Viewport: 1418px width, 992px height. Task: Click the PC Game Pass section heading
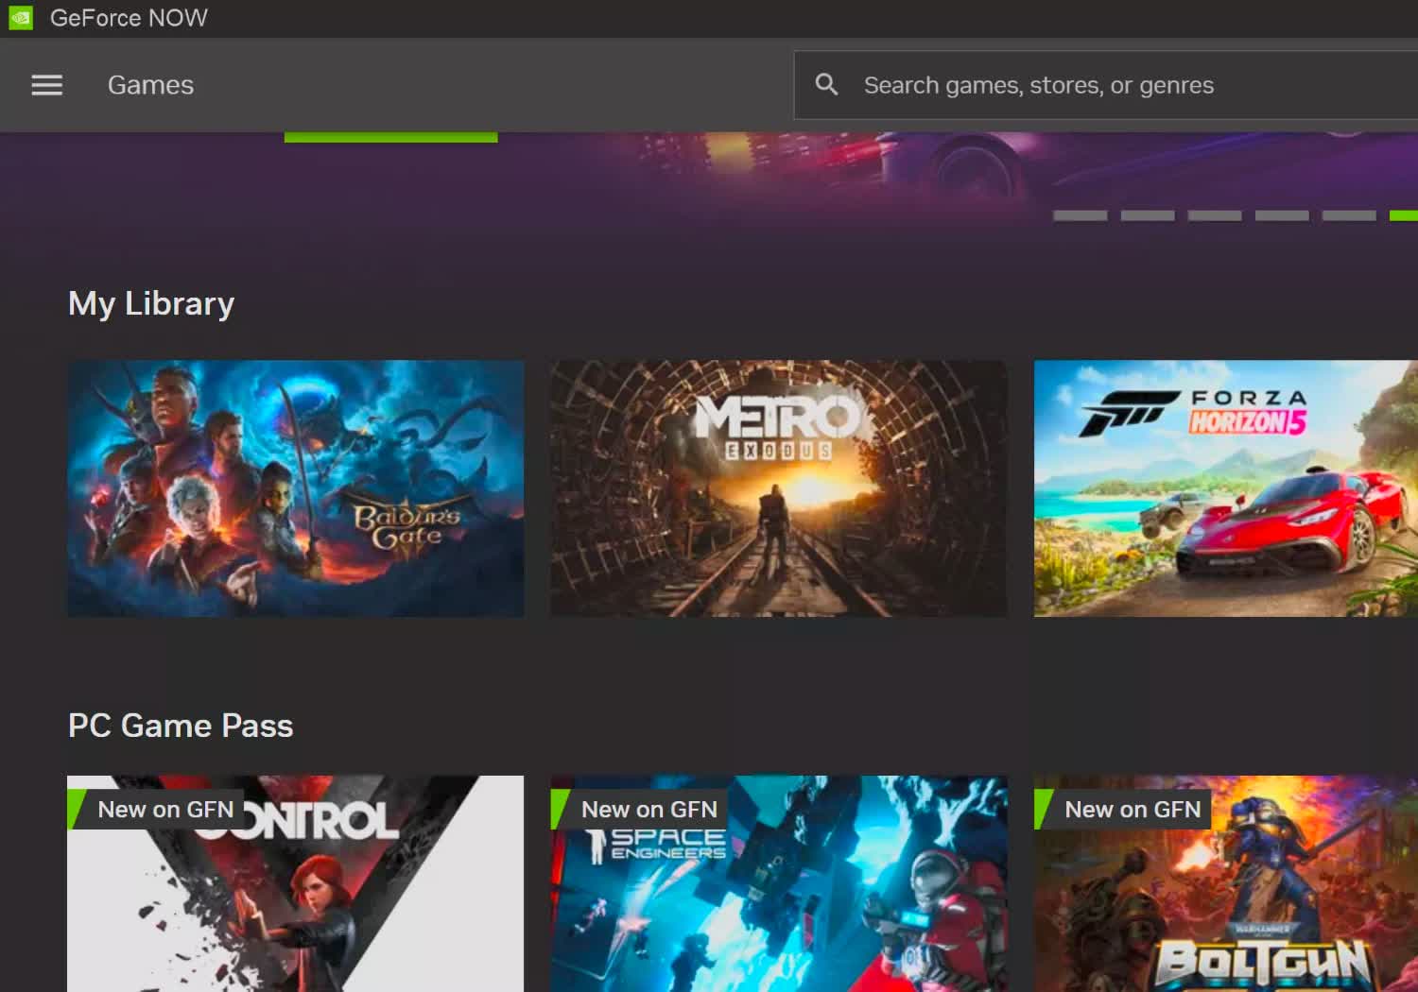[181, 726]
